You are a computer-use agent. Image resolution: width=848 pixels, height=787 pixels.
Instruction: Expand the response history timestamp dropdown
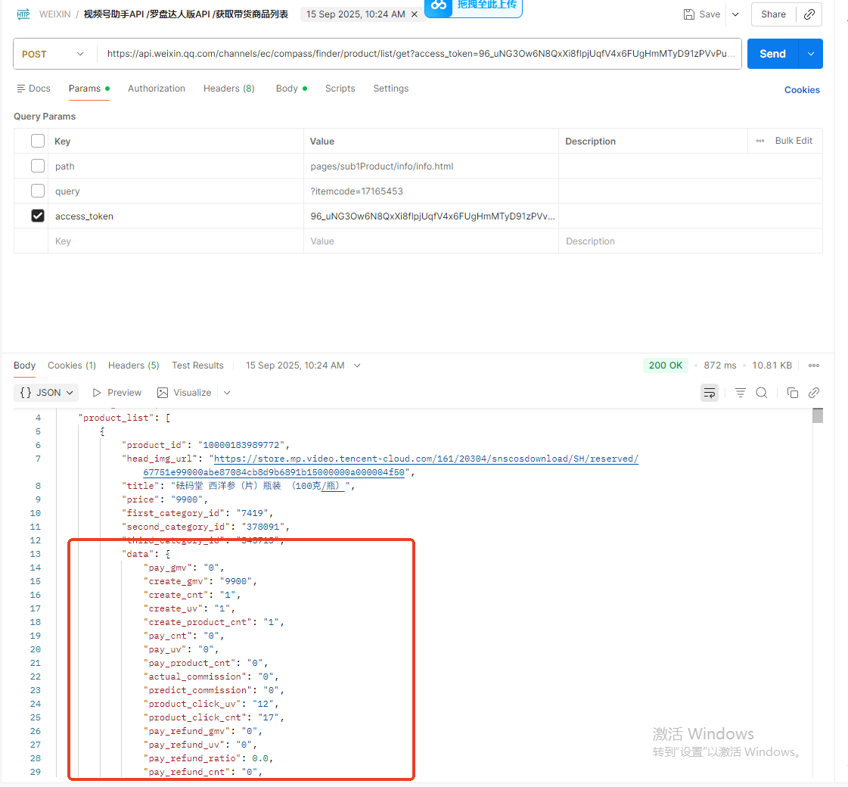click(x=357, y=366)
